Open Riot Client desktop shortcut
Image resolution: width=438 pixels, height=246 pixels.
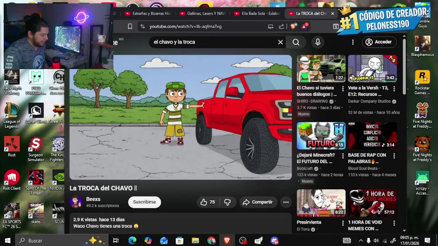pos(12,180)
